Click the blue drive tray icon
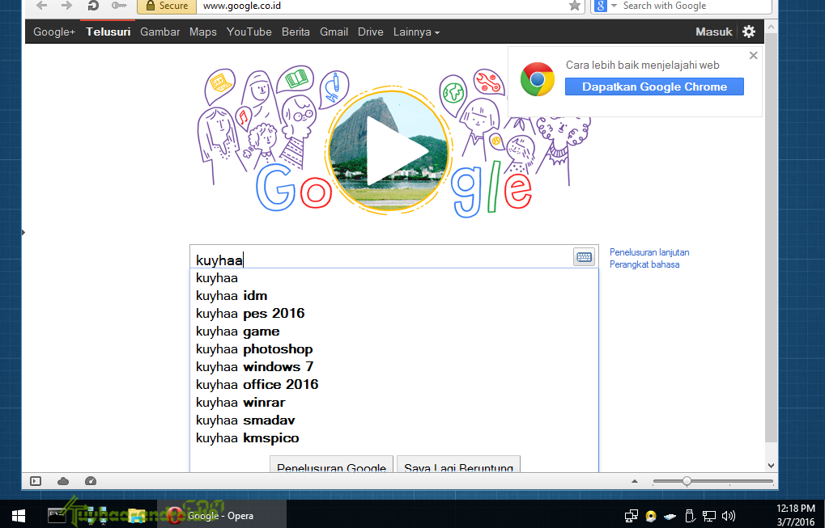The height and width of the screenshot is (528, 825). [x=670, y=517]
